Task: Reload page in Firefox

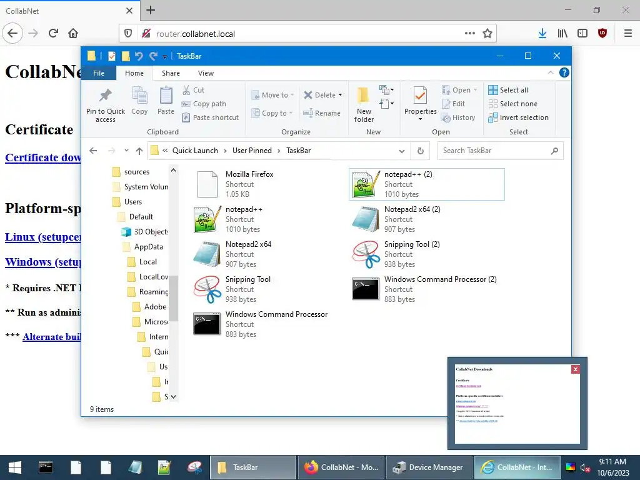Action: (x=53, y=33)
